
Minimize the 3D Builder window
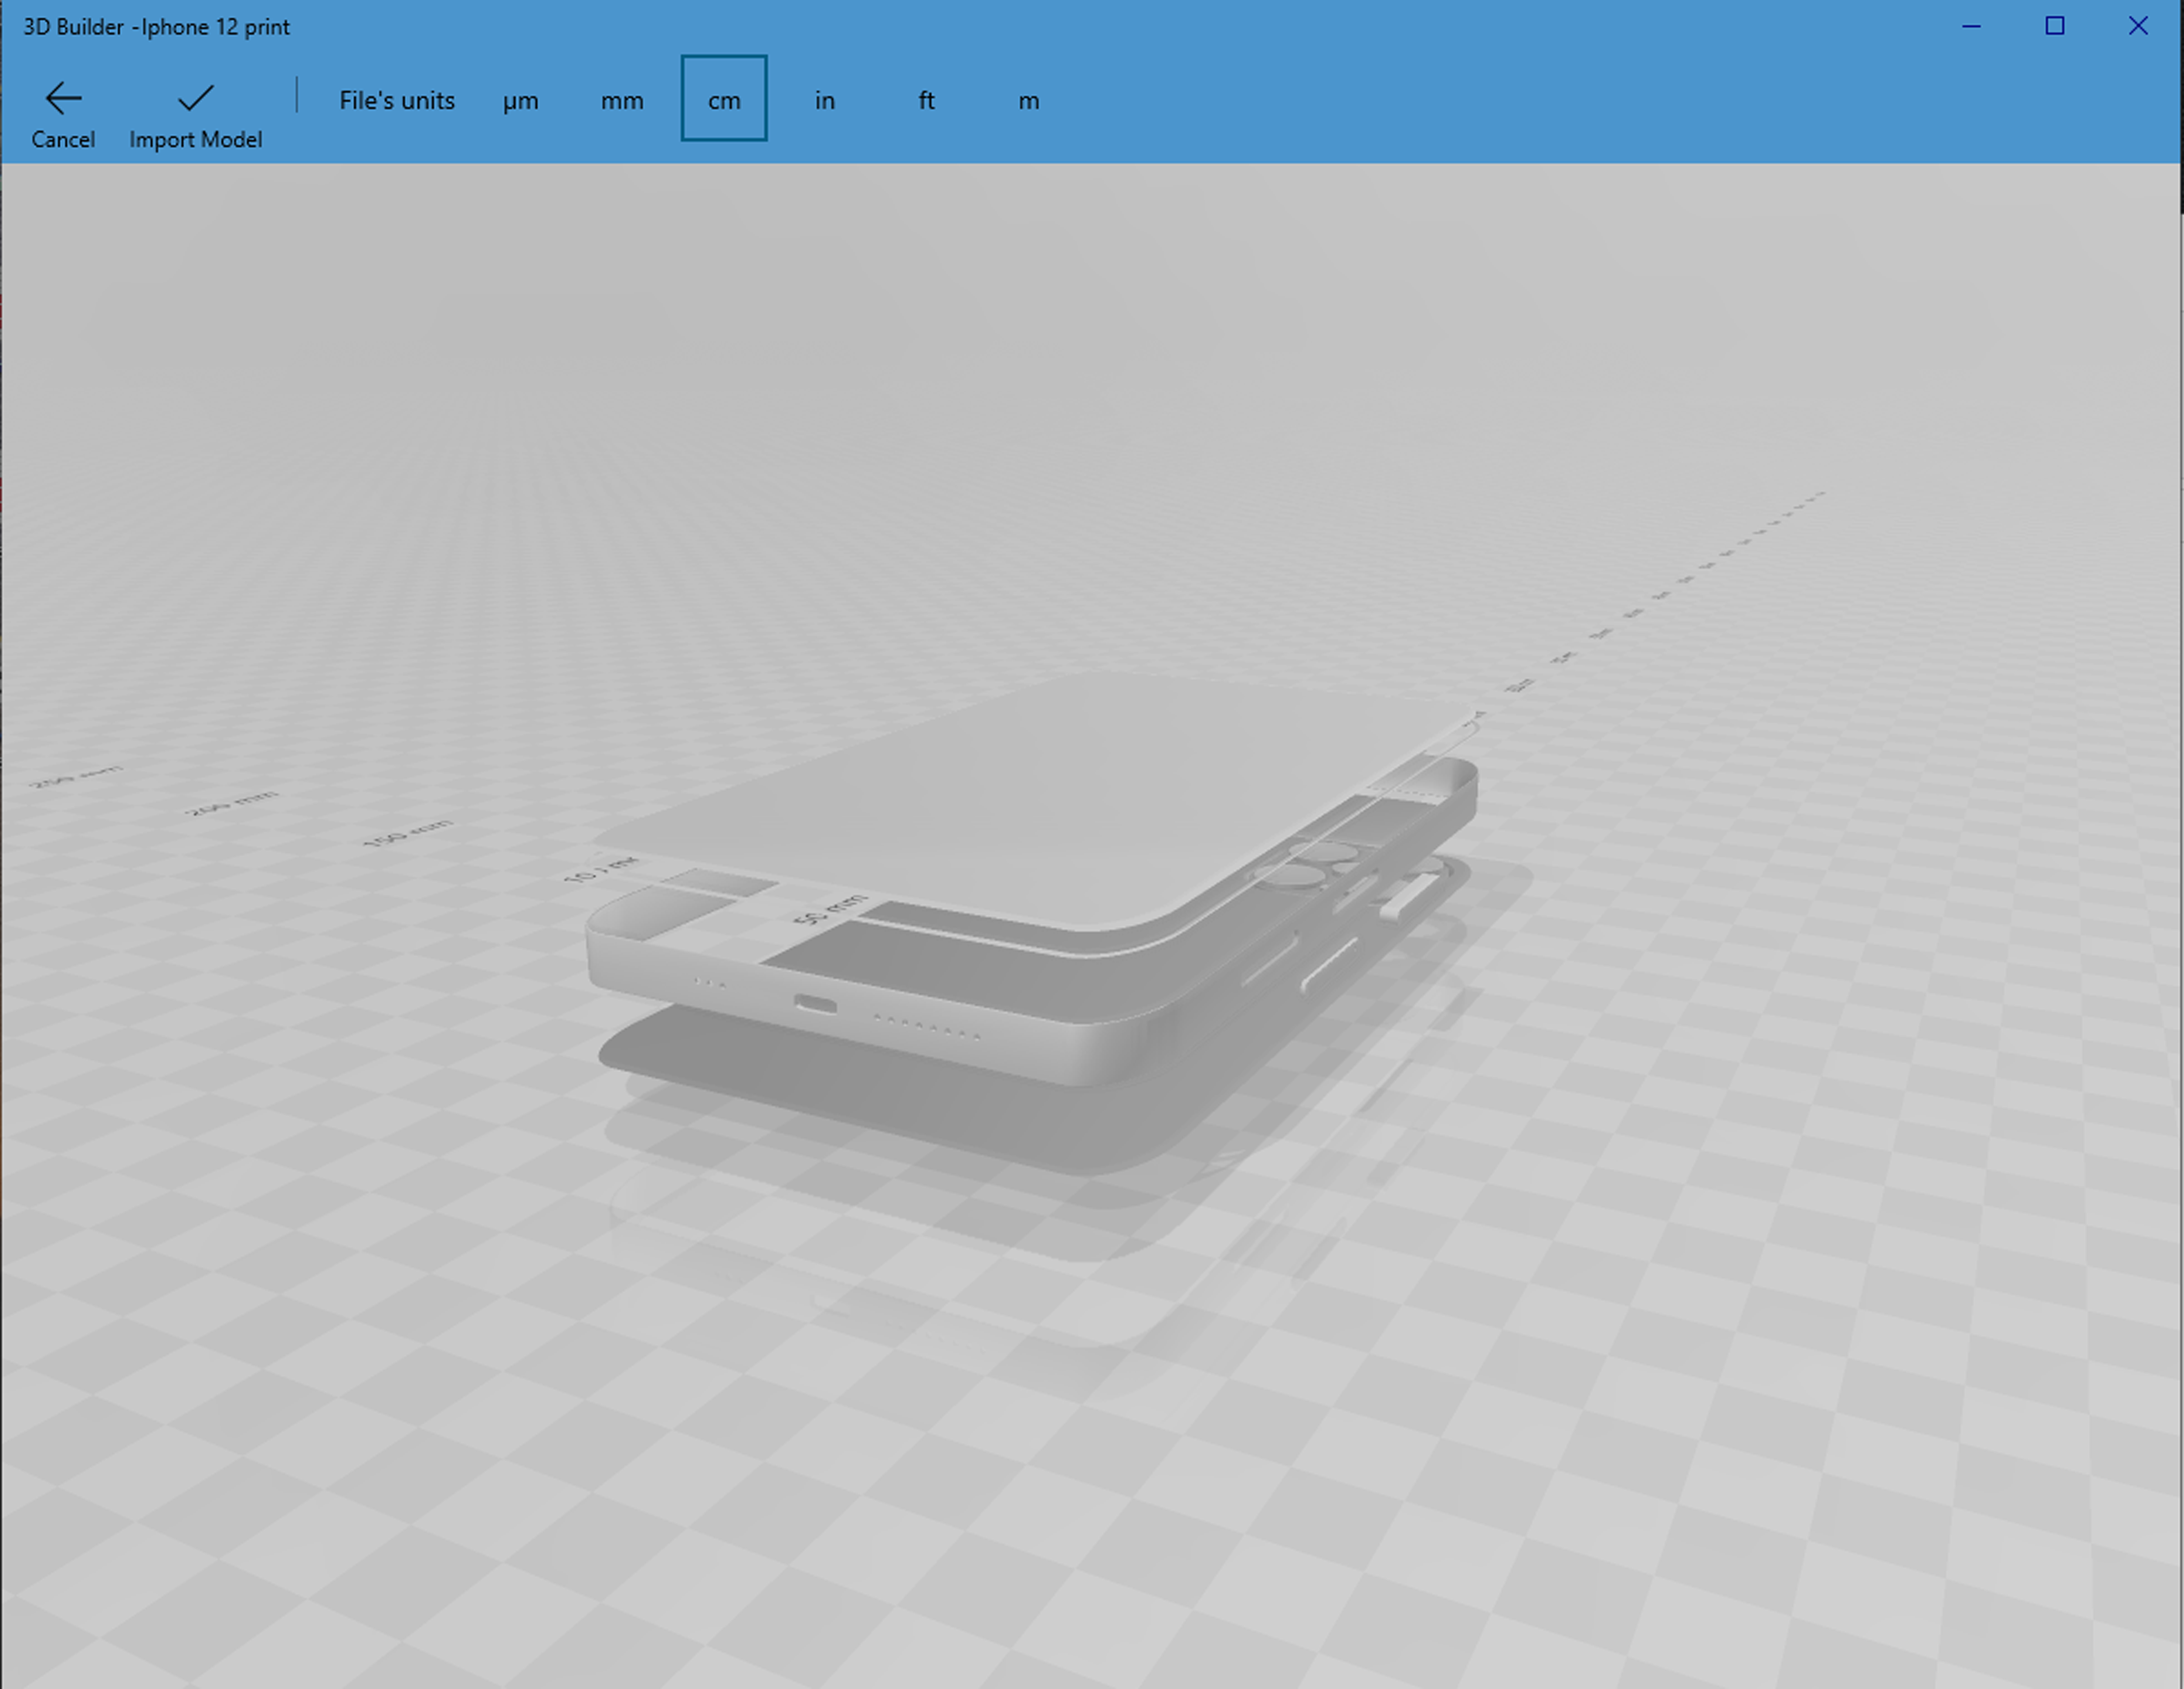click(x=1971, y=26)
